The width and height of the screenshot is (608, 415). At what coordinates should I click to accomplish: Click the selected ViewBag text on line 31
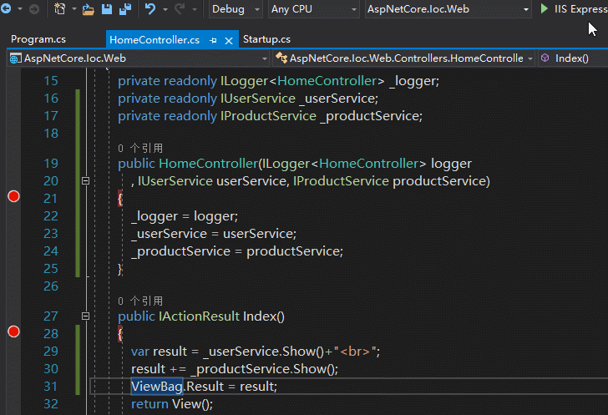(157, 387)
